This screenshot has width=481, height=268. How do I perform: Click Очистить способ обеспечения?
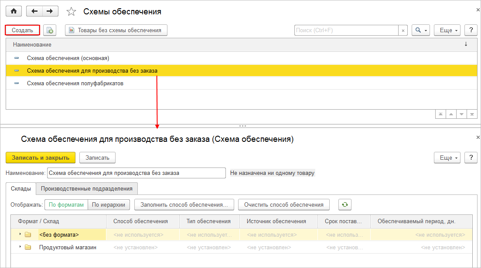[x=284, y=204]
